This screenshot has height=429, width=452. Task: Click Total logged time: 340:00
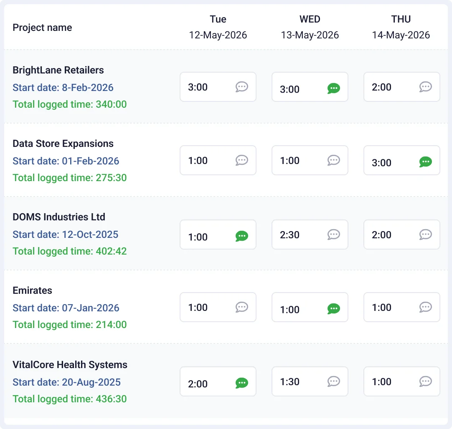(70, 104)
